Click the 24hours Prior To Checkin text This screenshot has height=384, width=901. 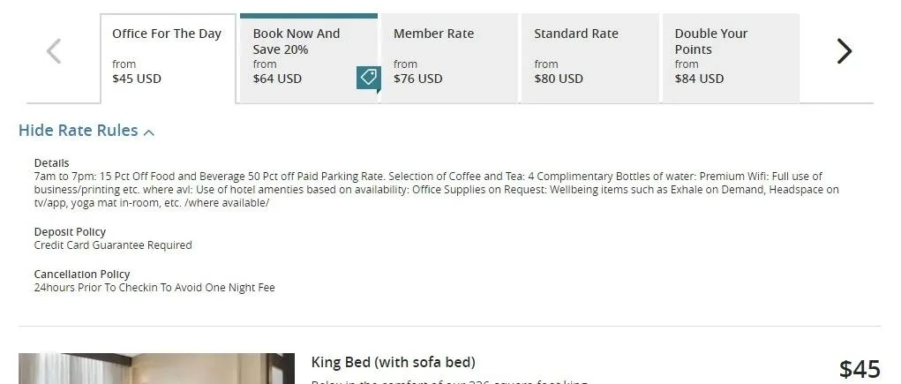point(154,288)
